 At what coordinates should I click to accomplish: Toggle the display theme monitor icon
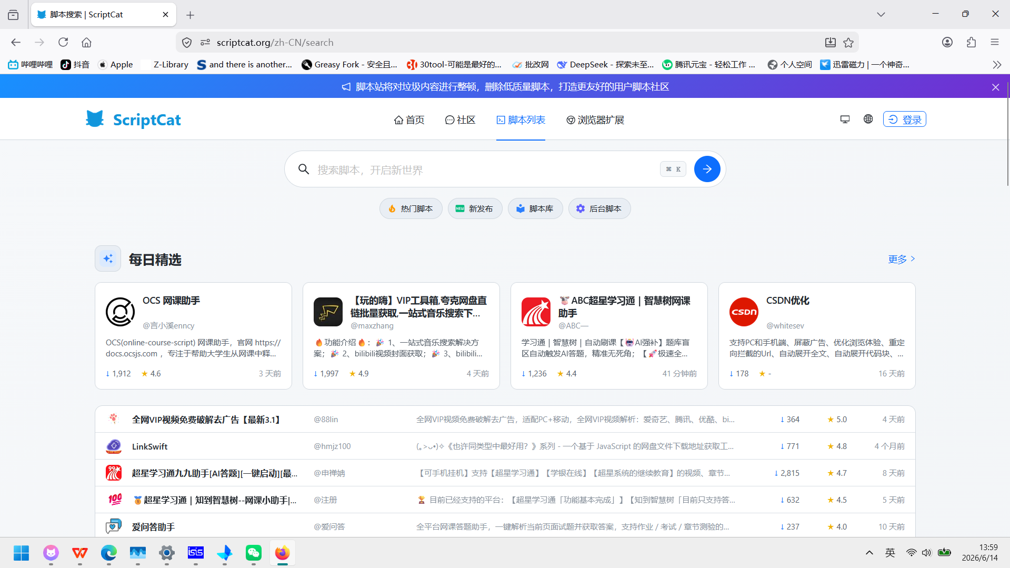pyautogui.click(x=845, y=119)
